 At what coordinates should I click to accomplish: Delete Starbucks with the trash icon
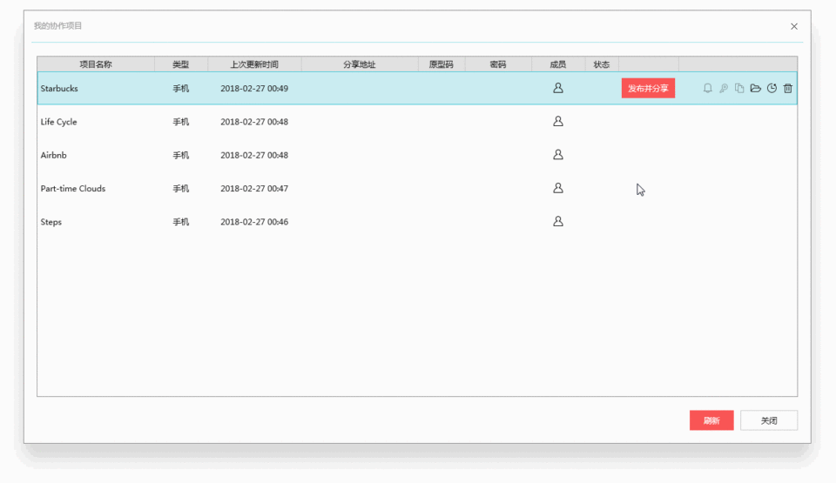(x=788, y=89)
